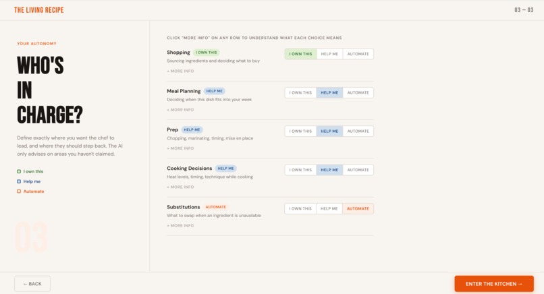544x294 pixels.
Task: Set Prep to Automate
Action: click(x=358, y=131)
